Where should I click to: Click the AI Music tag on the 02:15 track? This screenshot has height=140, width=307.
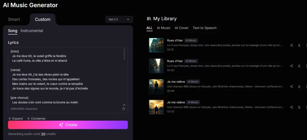pyautogui.click(x=191, y=40)
